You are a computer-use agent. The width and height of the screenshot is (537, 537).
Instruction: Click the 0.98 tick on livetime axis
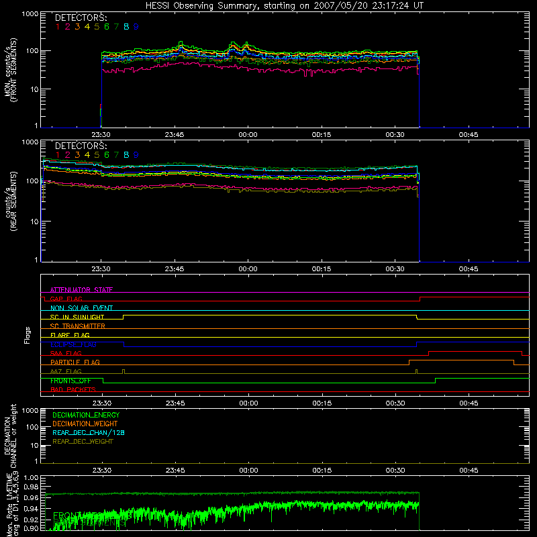[31, 487]
